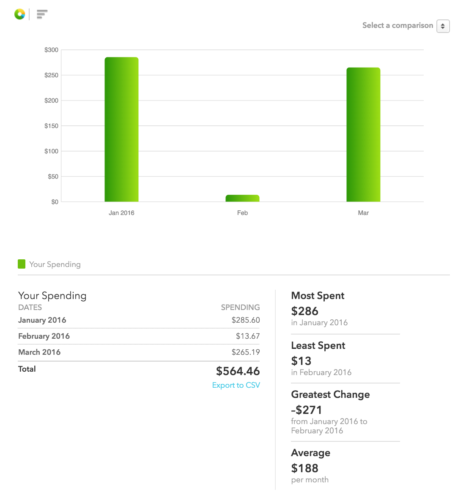Click the March spending bar
The width and height of the screenshot is (466, 495).
[x=363, y=134]
